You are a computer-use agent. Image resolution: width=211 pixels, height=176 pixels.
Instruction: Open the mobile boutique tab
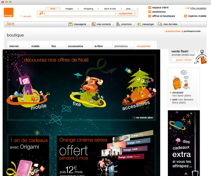click(x=39, y=45)
